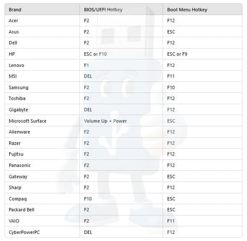Click the Dell brand name

click(x=13, y=43)
